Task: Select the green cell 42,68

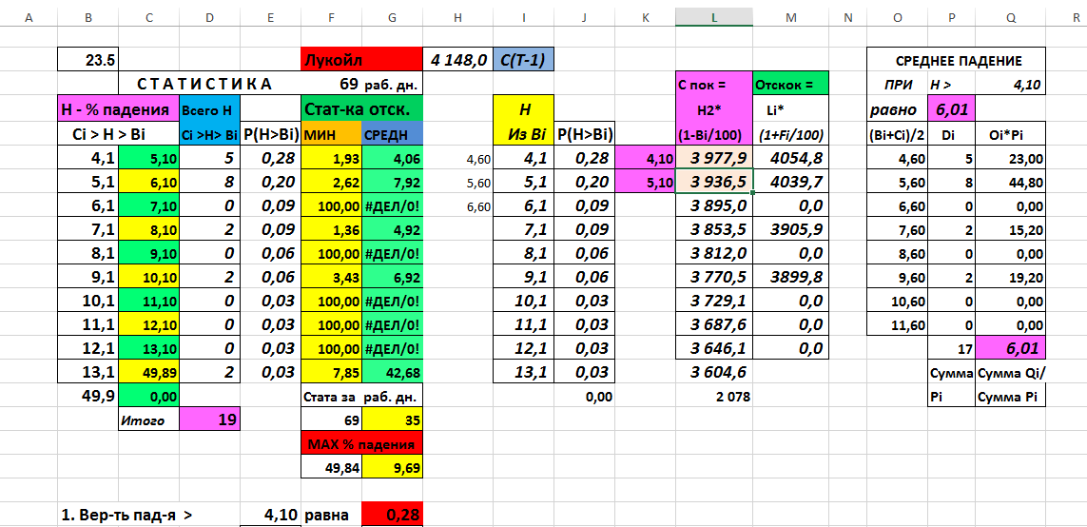Action: pos(392,372)
